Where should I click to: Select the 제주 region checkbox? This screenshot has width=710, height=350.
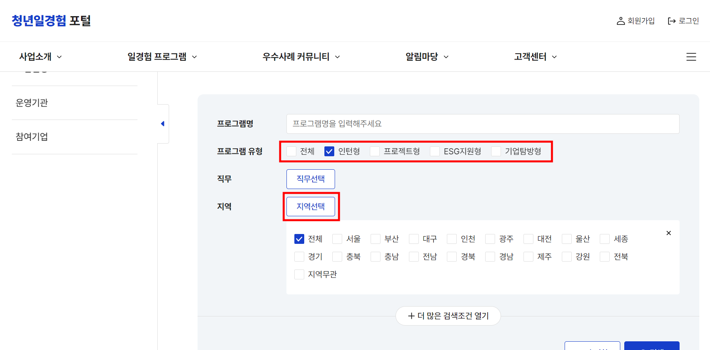coord(528,257)
